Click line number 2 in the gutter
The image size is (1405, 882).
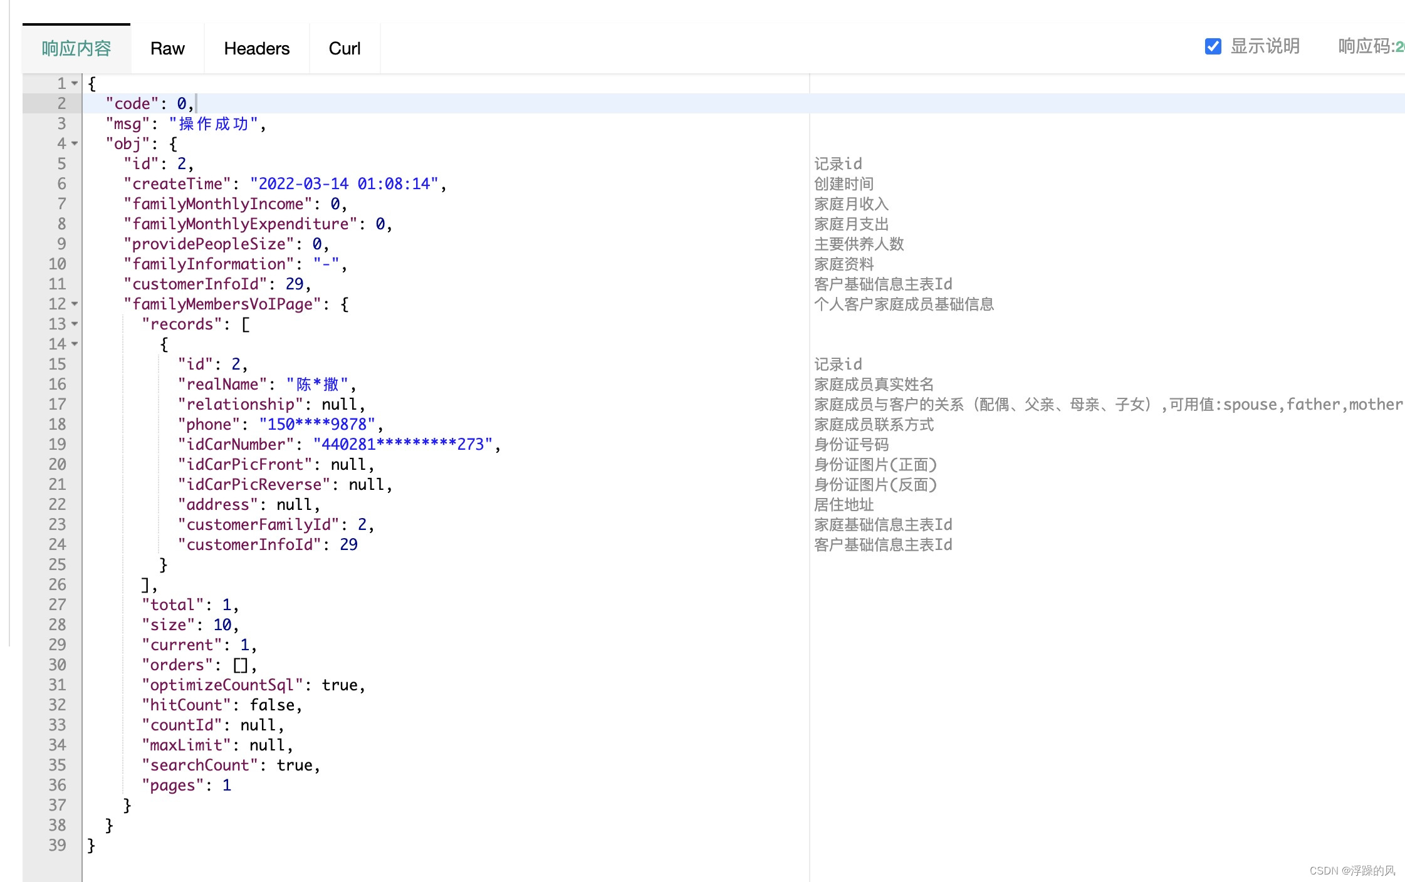click(x=61, y=103)
